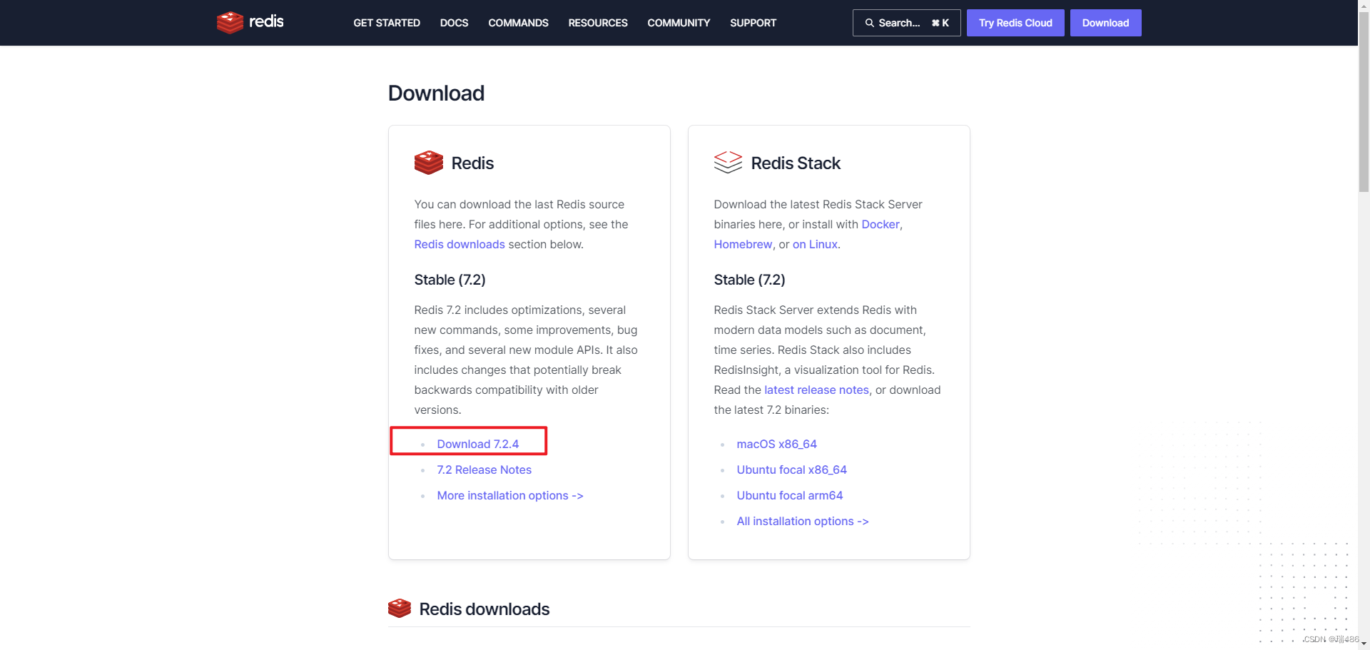
Task: Click the search magnifier icon
Action: (869, 23)
